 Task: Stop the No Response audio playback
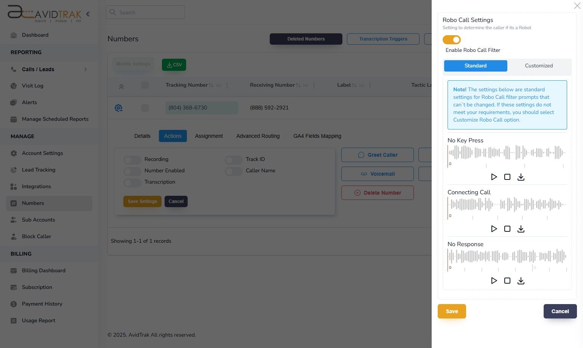click(x=507, y=281)
